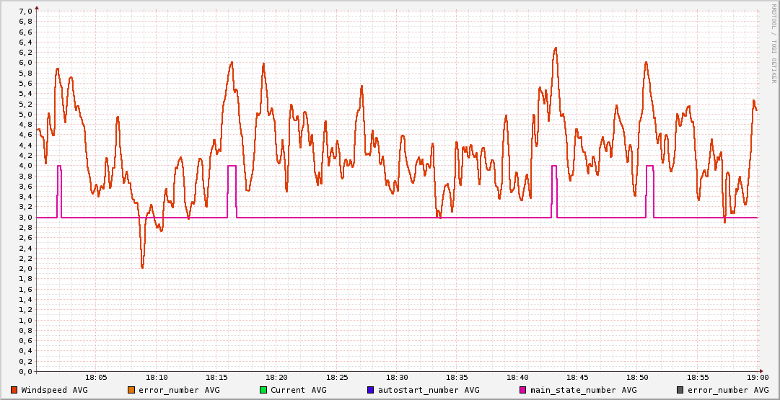
Task: Click the 19:00 time axis label
Action: tap(757, 378)
